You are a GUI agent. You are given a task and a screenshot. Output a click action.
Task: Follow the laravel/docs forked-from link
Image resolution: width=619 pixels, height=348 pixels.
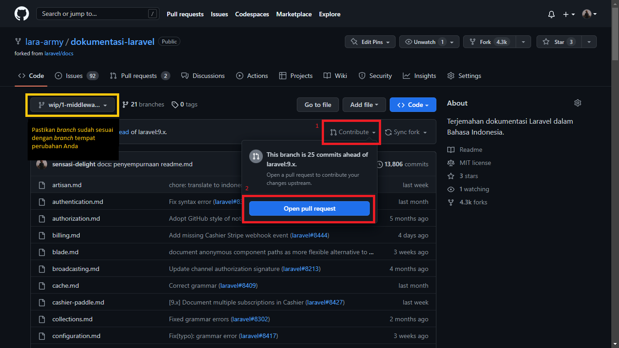(59, 53)
